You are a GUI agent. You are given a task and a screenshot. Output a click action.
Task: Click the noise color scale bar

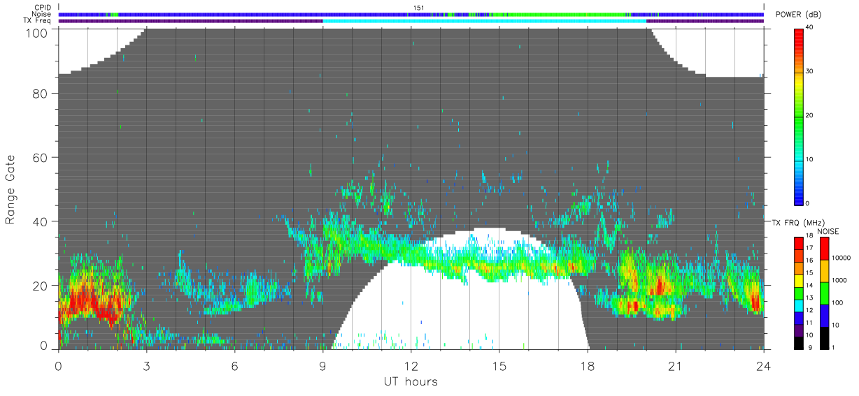[x=825, y=293]
